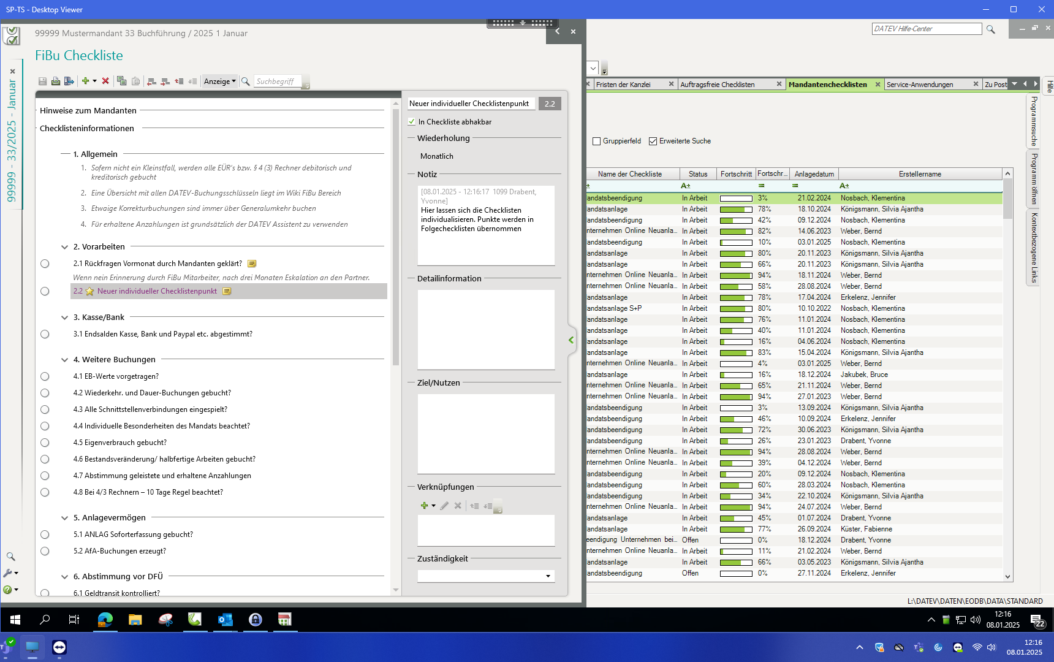Click the copy icon in checklist toolbar
1054x662 pixels.
pyautogui.click(x=121, y=81)
